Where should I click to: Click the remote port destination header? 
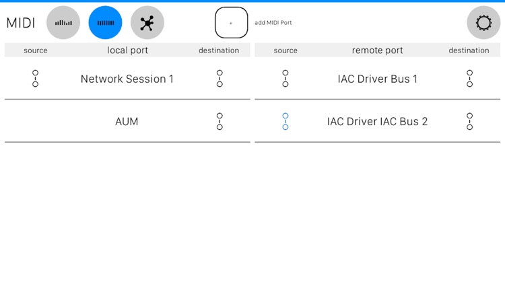point(469,50)
